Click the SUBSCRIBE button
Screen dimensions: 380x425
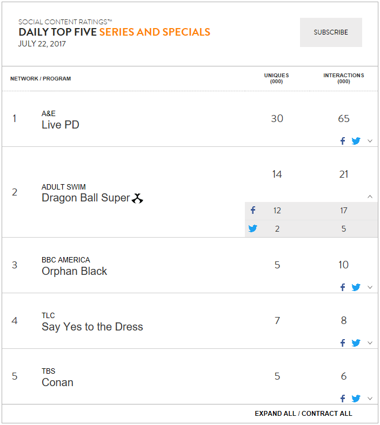[x=331, y=32]
